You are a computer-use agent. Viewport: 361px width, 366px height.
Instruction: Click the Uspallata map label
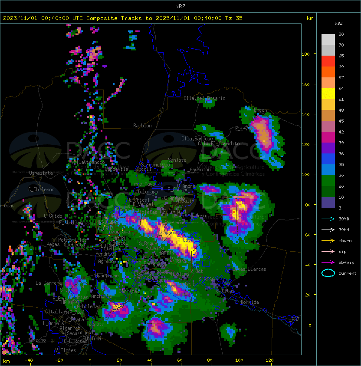[41, 173]
